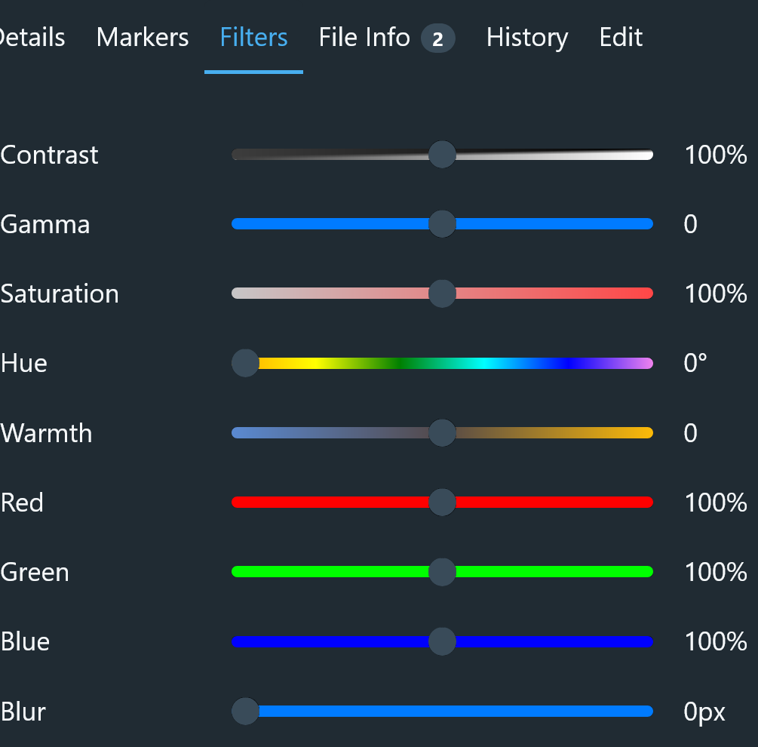
Task: Click the Contrast slider handle
Action: [x=442, y=155]
